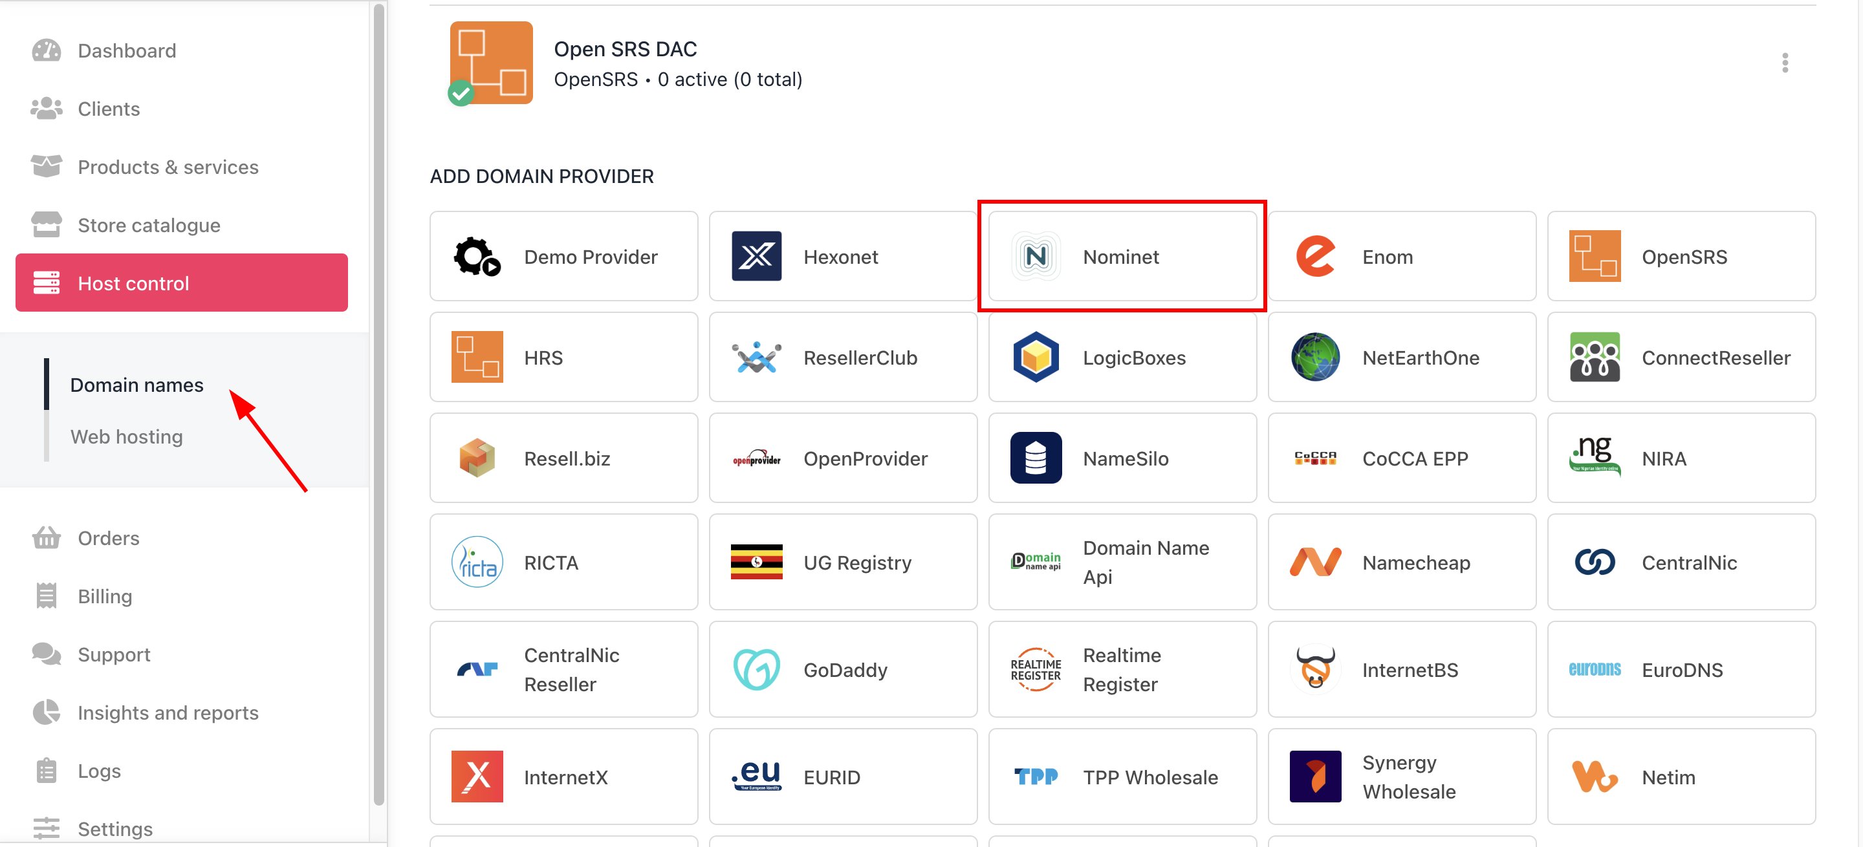Open the Billing section

(182, 596)
